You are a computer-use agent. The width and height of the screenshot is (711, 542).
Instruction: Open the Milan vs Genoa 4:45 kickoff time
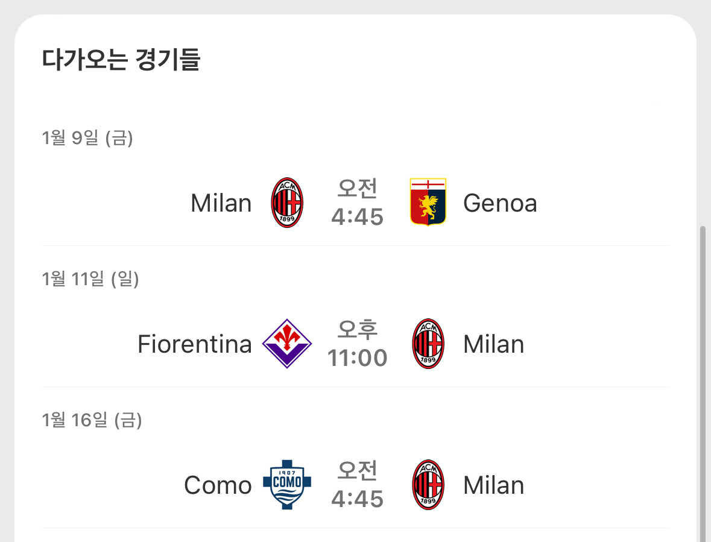coord(357,203)
